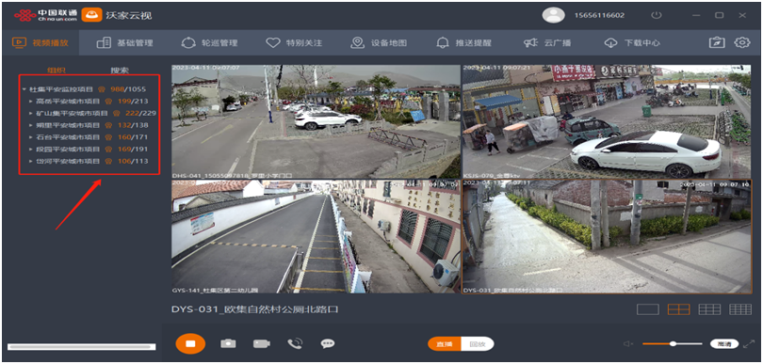Expand the project node with 132/138
Image resolution: width=763 pixels, height=364 pixels.
pos(31,125)
